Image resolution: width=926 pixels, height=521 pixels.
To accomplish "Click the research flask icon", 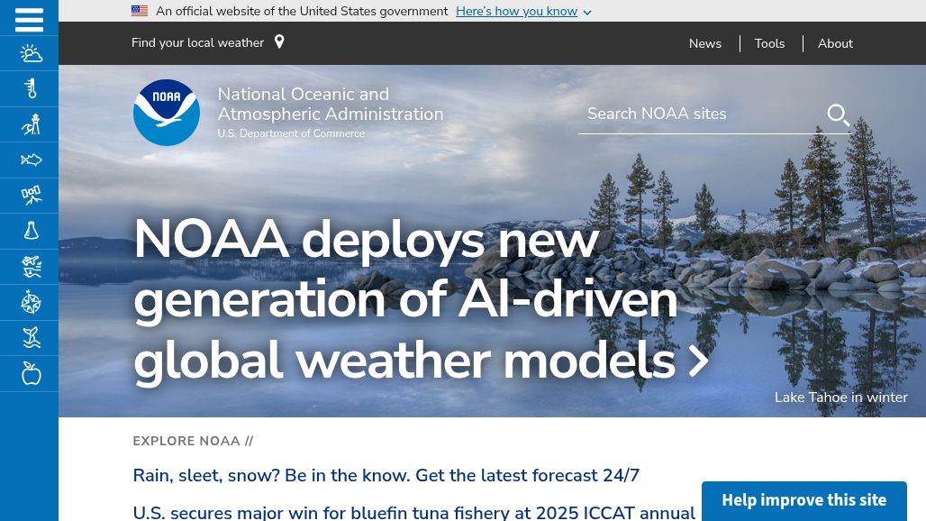I will click(x=30, y=231).
